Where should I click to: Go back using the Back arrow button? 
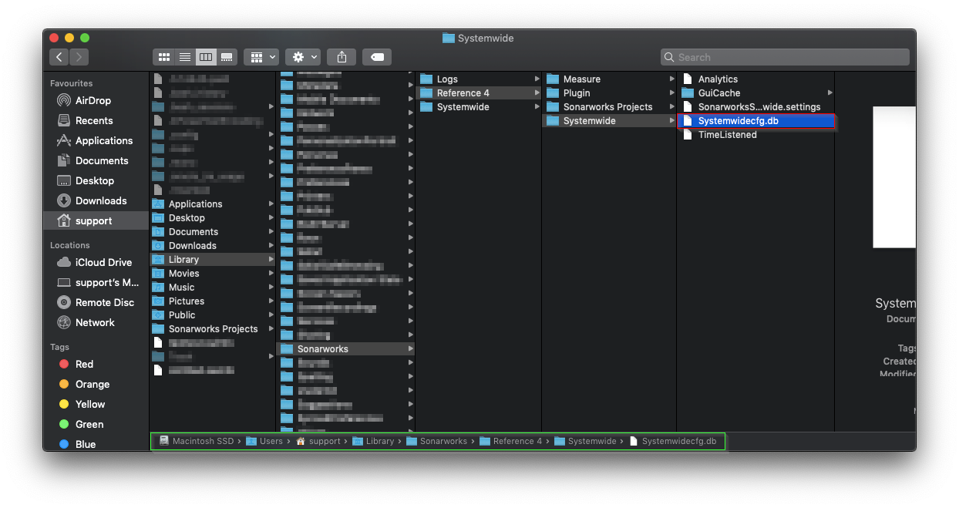59,57
